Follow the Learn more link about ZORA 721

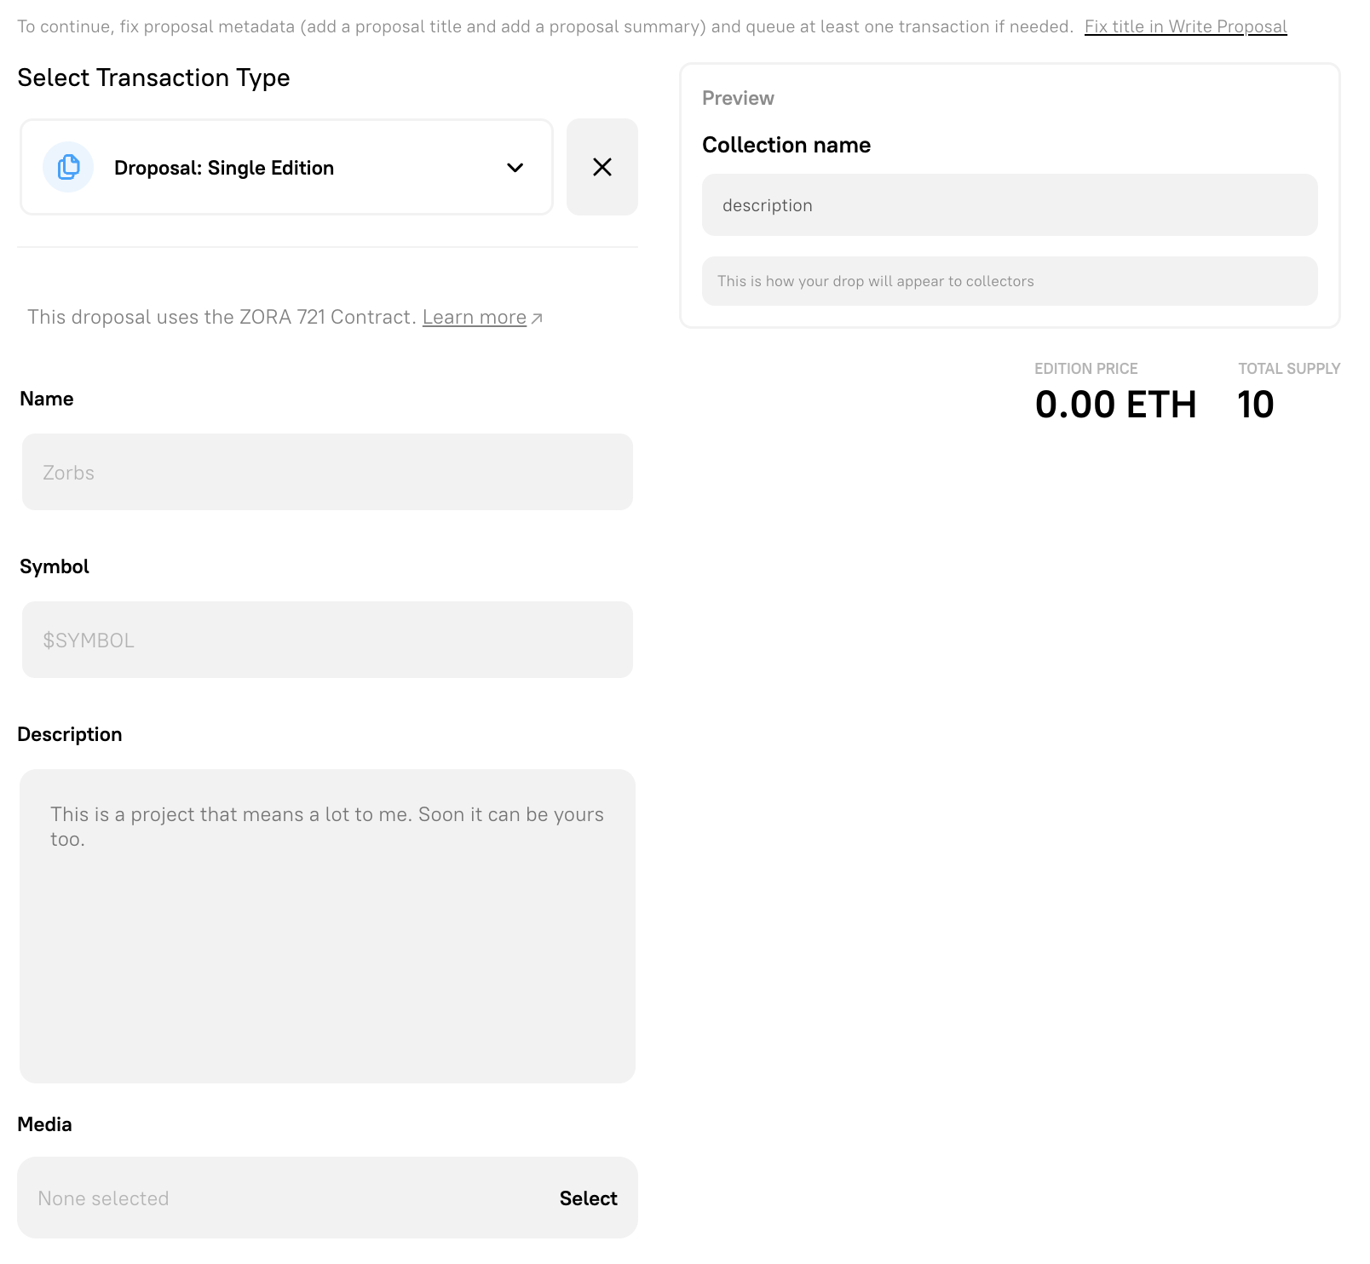pos(475,316)
